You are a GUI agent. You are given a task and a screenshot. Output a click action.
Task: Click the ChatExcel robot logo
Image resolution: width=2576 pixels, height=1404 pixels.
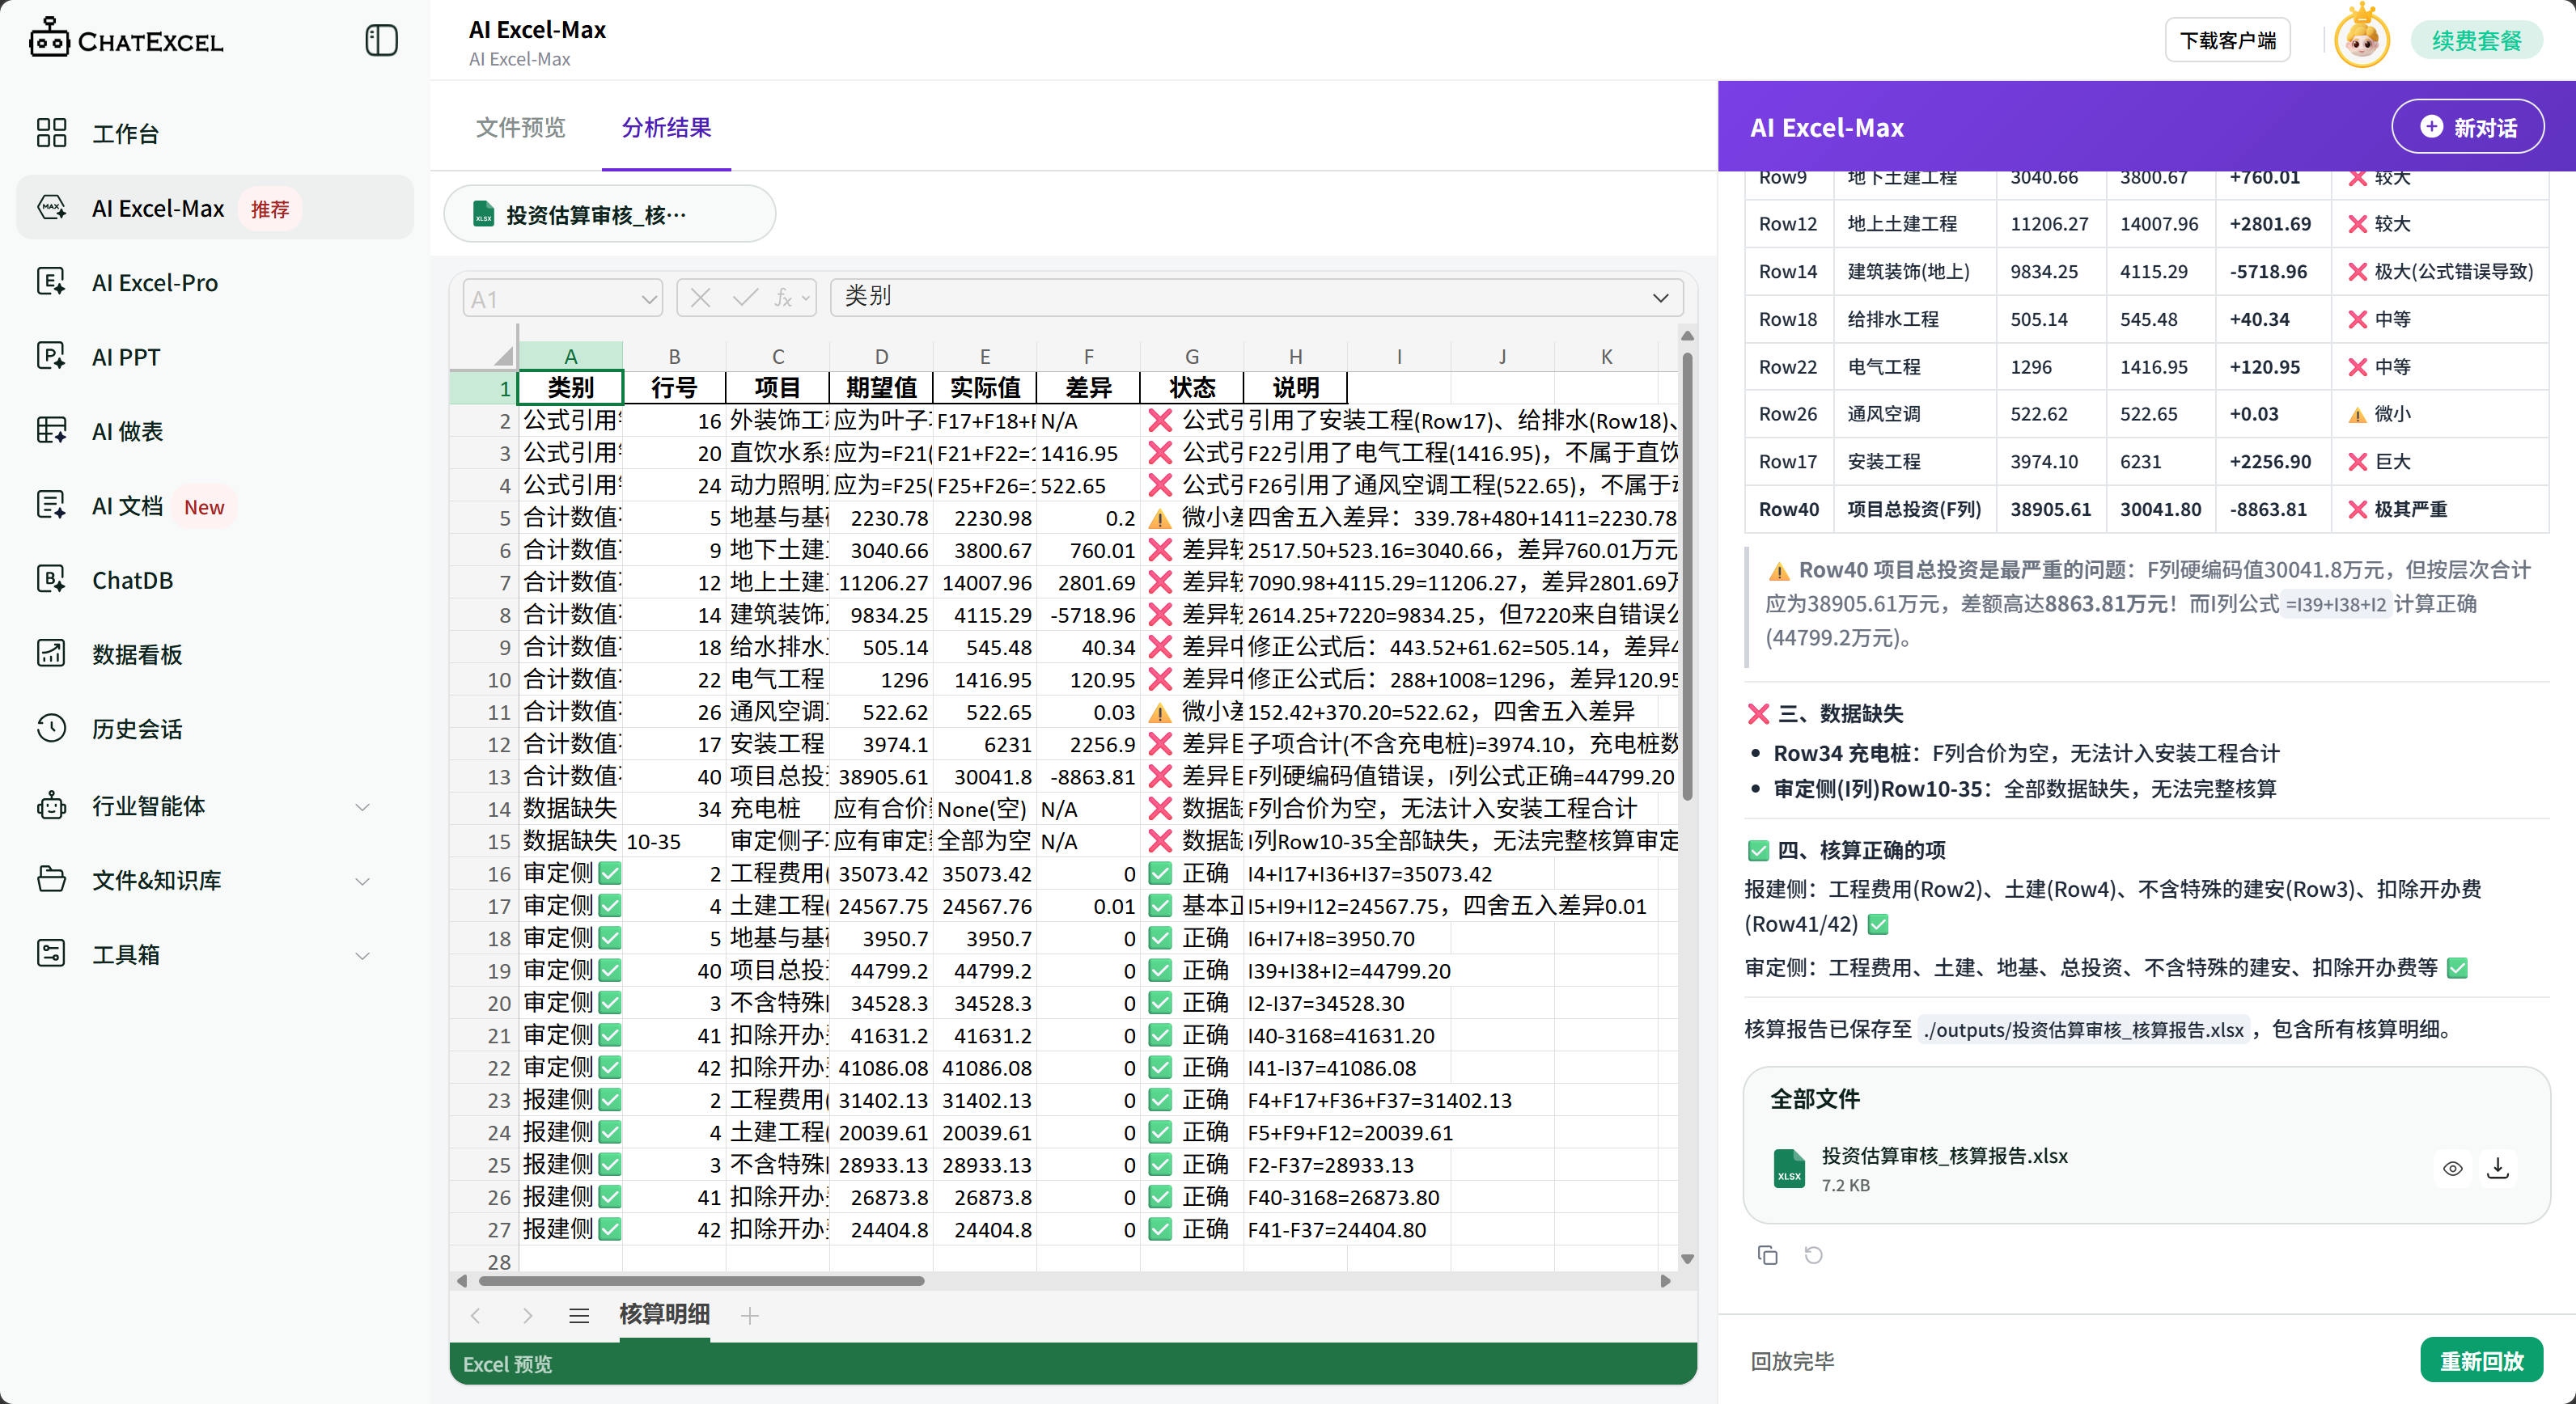click(49, 38)
